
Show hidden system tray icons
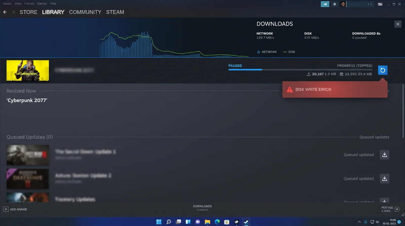(359, 222)
